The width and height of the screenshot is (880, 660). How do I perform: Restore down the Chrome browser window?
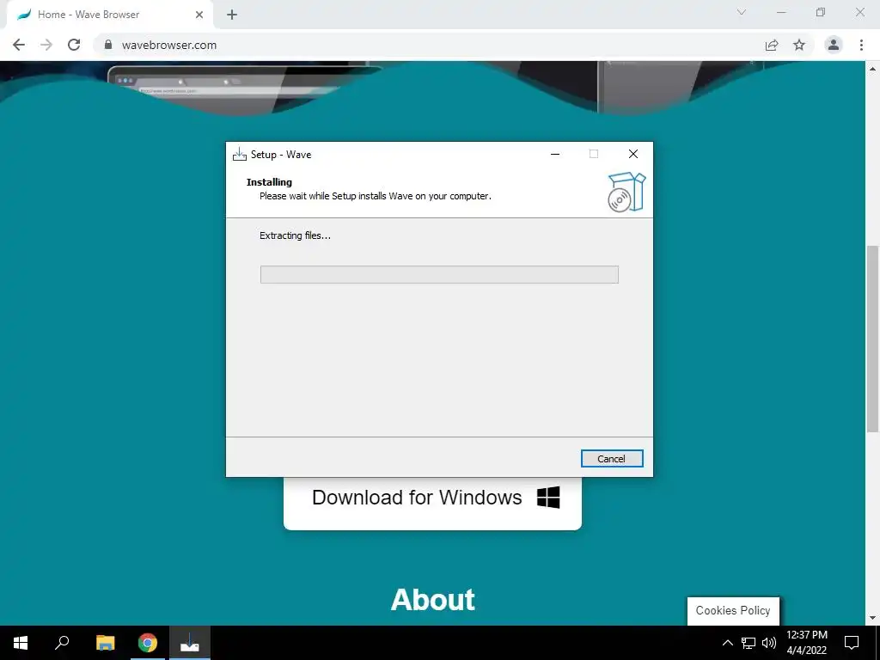point(821,12)
